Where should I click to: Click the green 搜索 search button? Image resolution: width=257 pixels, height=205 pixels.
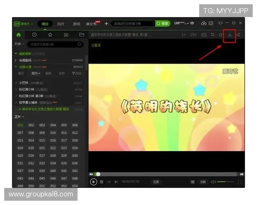click(x=162, y=23)
